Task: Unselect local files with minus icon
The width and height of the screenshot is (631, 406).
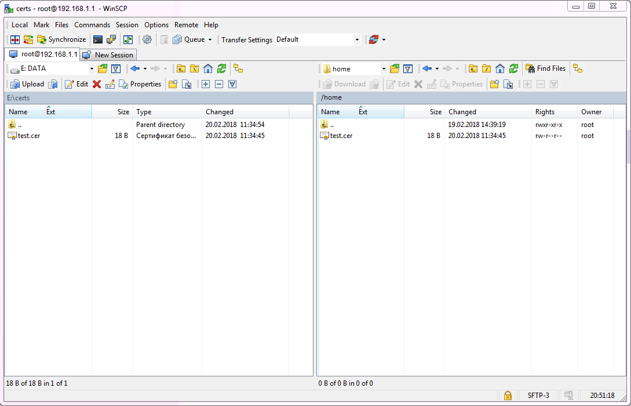Action: pyautogui.click(x=219, y=84)
